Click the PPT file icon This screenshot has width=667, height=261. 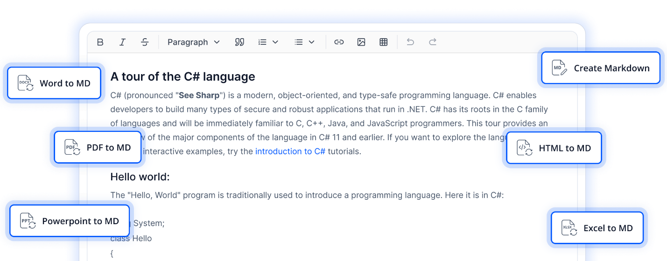(x=28, y=221)
